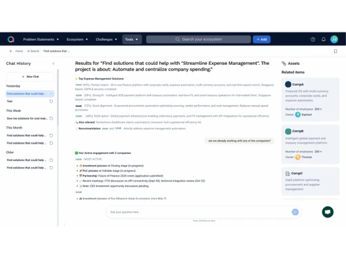
Task: Open the Tools dropdown menu
Action: pyautogui.click(x=131, y=39)
